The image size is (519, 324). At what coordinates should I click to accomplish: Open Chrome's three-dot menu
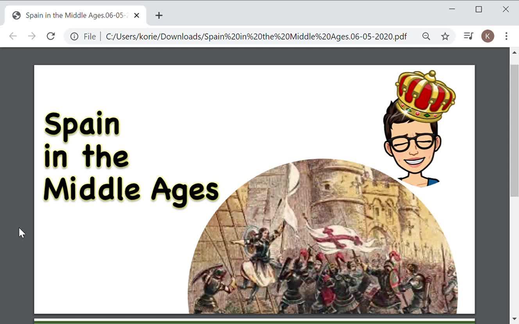pos(506,36)
